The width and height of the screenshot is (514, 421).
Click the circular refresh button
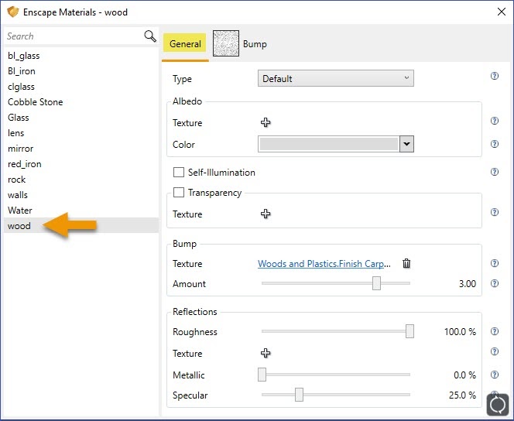498,405
